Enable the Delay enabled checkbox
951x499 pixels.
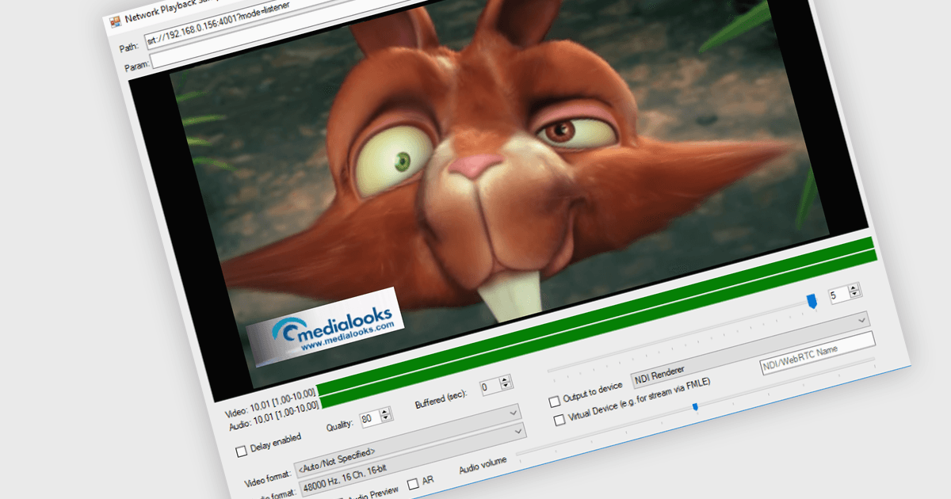243,451
